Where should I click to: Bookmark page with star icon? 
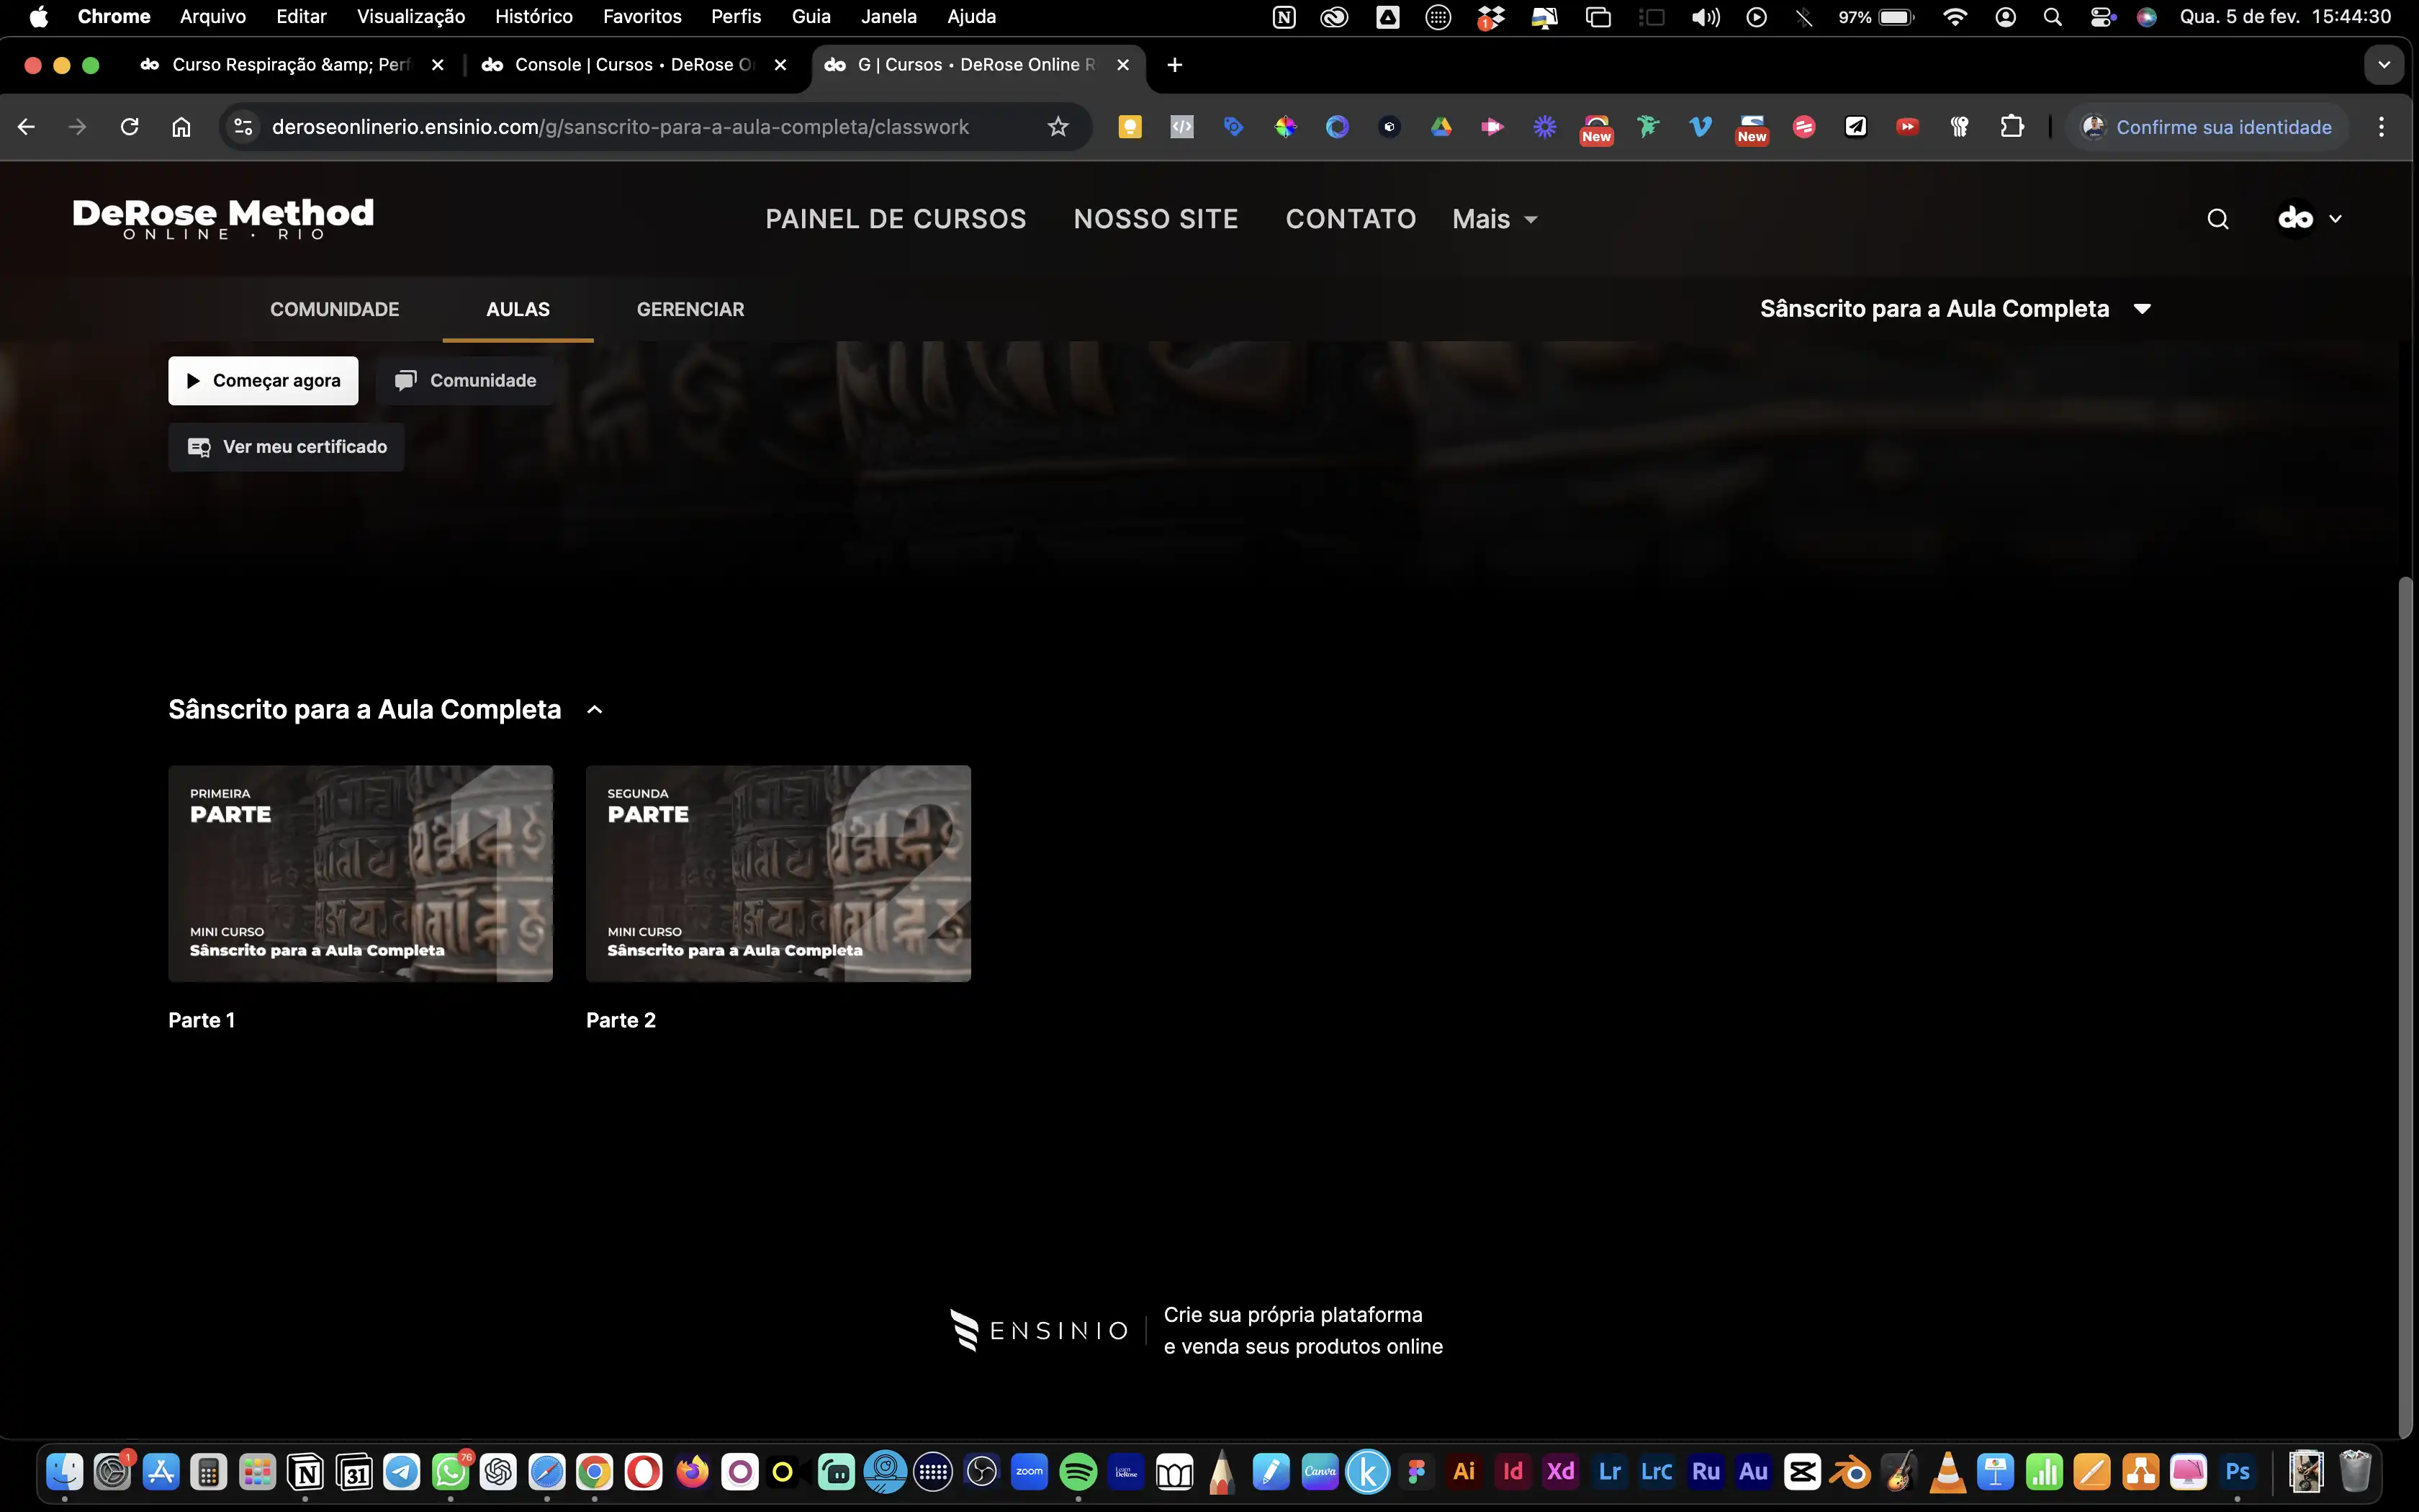coord(1058,127)
